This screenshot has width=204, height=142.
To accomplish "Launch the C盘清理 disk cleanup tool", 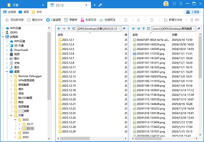I will pyautogui.click(x=54, y=20).
